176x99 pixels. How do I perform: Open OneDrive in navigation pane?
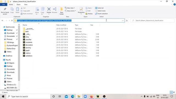[9, 56]
